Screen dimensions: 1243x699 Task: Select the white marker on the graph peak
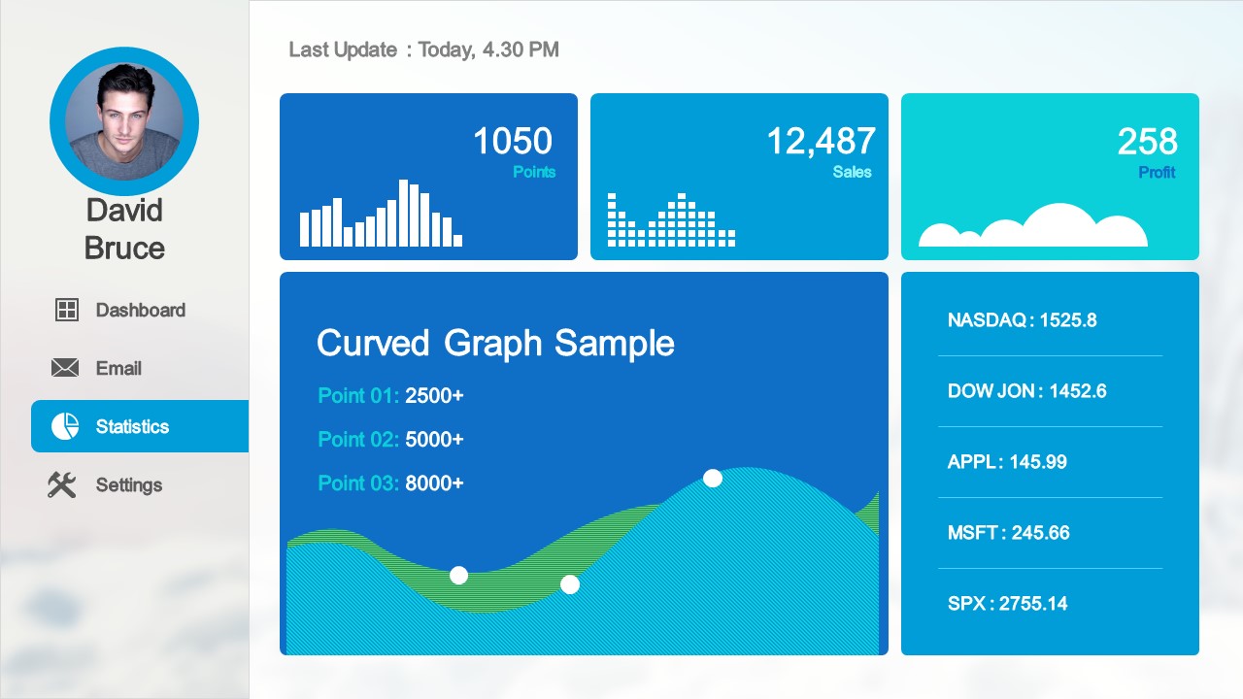(714, 479)
